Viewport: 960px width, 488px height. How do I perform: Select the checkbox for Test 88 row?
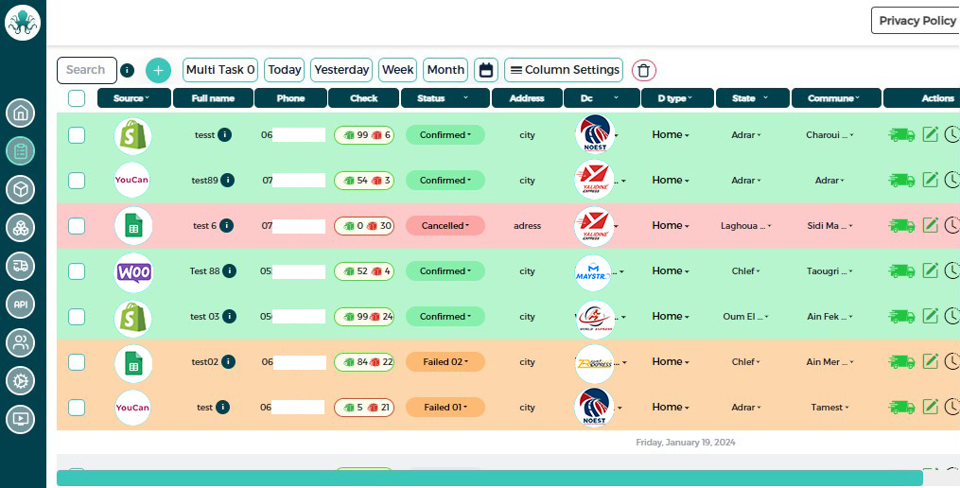77,271
